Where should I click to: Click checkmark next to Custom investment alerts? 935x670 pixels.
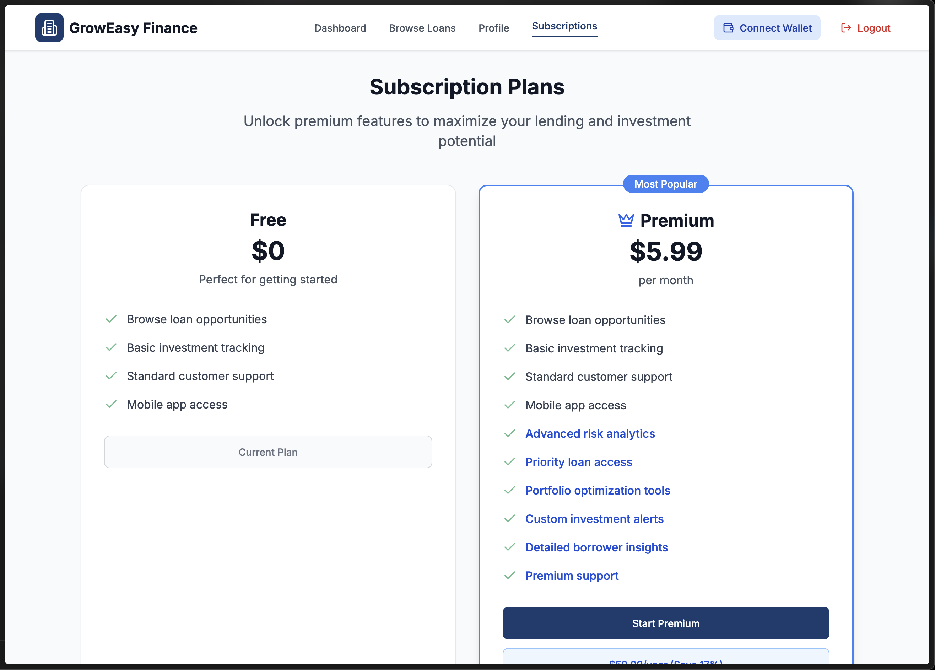tap(509, 519)
